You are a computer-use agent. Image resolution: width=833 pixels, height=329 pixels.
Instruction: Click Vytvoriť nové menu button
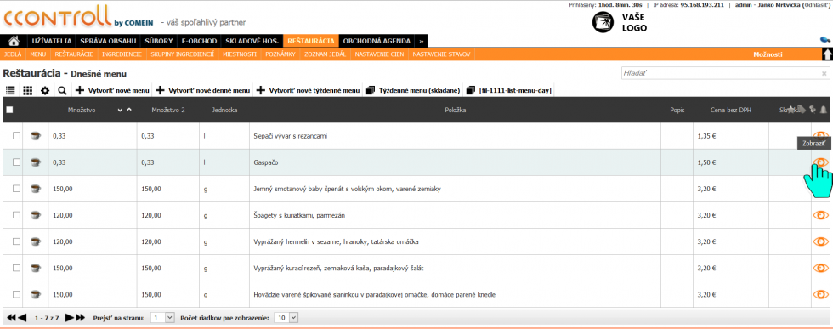click(112, 91)
